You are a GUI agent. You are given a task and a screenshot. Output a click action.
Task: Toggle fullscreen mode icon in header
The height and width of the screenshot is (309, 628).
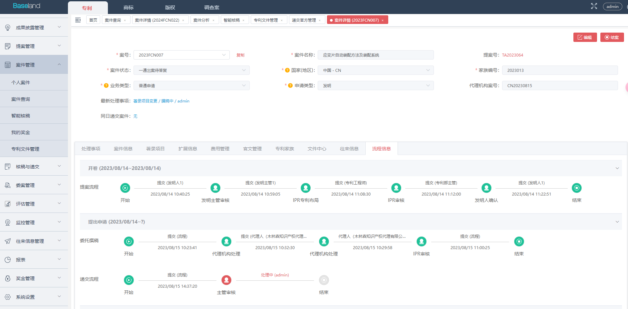pyautogui.click(x=594, y=6)
